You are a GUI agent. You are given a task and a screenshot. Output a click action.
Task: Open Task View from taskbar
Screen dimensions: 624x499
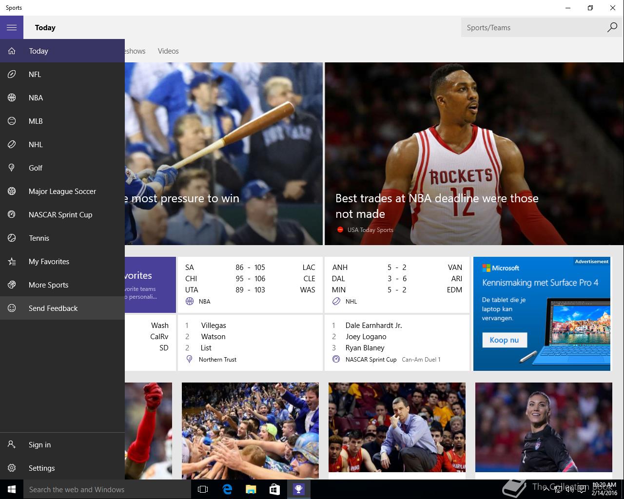tap(203, 489)
